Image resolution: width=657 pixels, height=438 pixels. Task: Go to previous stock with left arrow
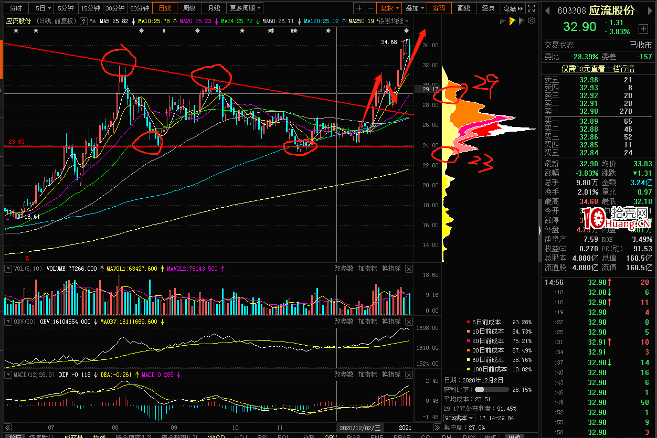[548, 10]
